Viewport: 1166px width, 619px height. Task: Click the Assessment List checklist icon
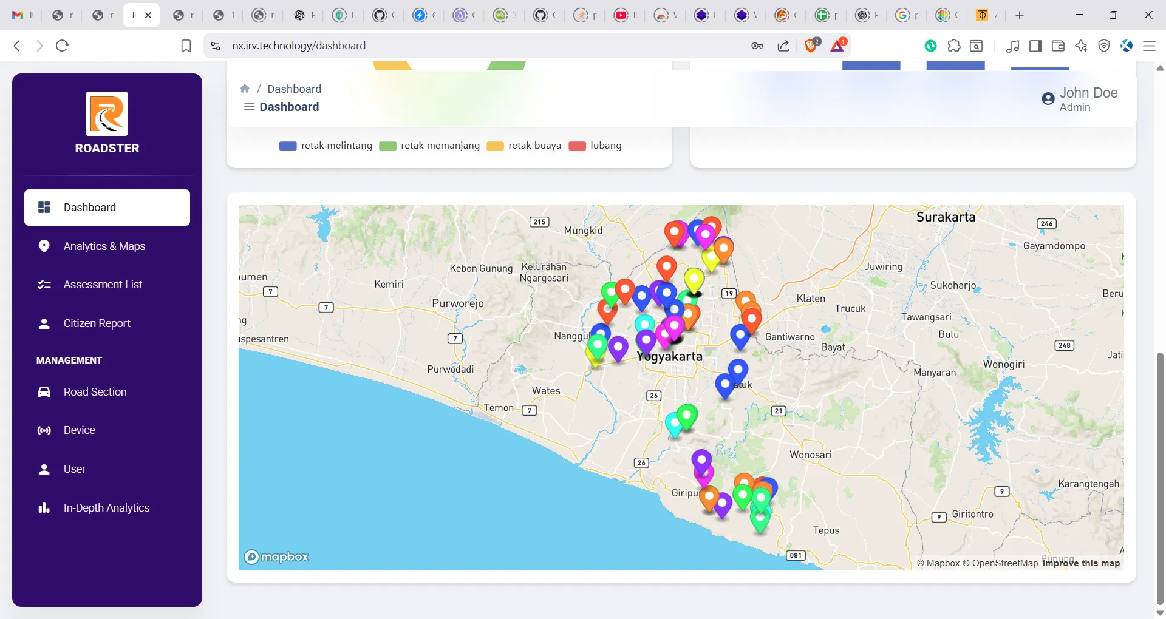pyautogui.click(x=44, y=285)
